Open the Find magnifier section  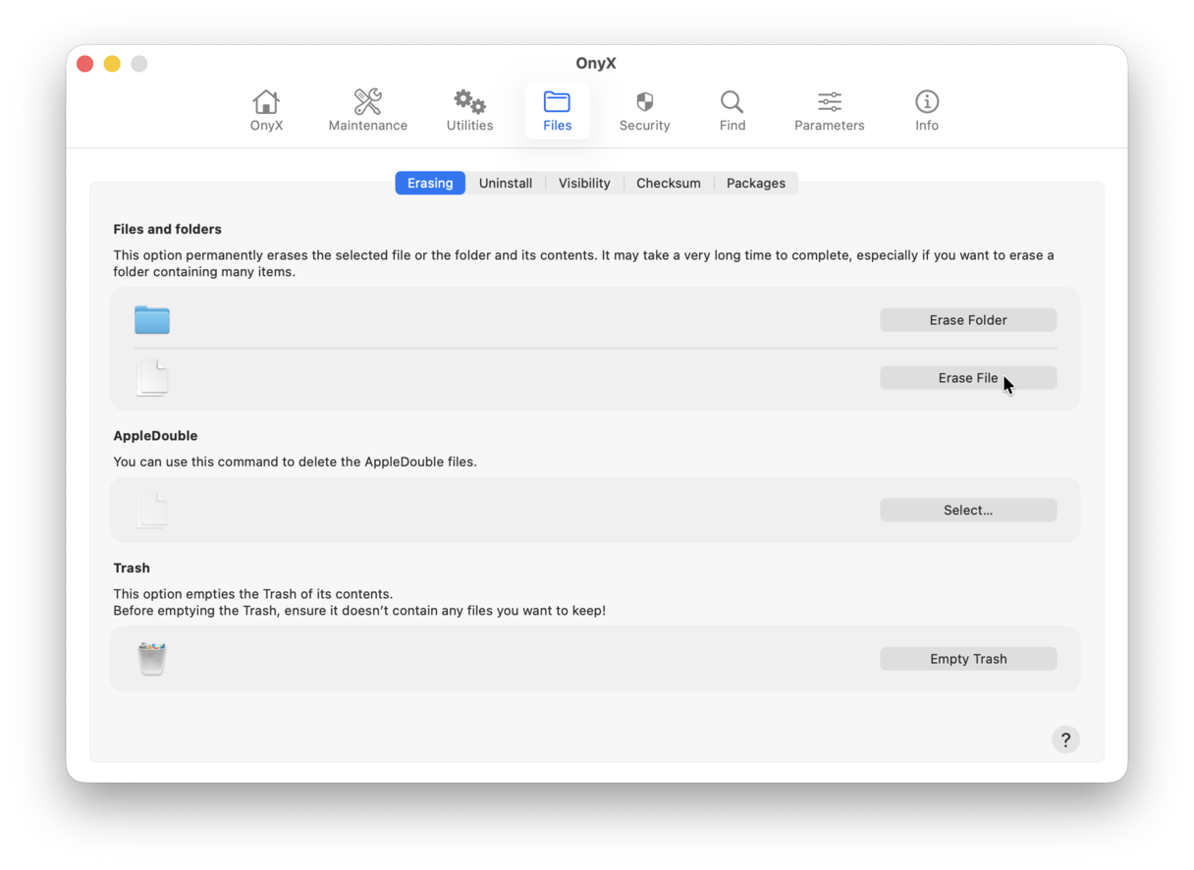point(732,110)
